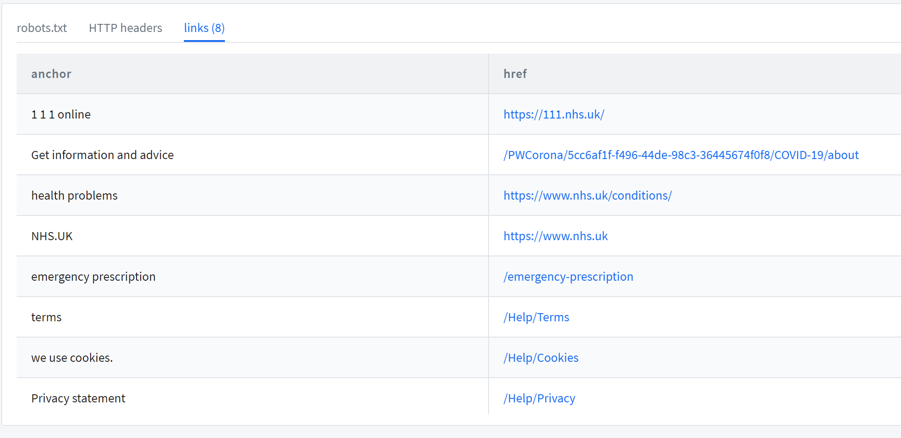Click the 'we use cookies.' anchor cell
Screen dimensions: 901x438
(x=72, y=357)
